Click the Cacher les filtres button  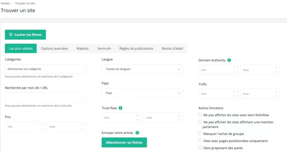(26, 35)
